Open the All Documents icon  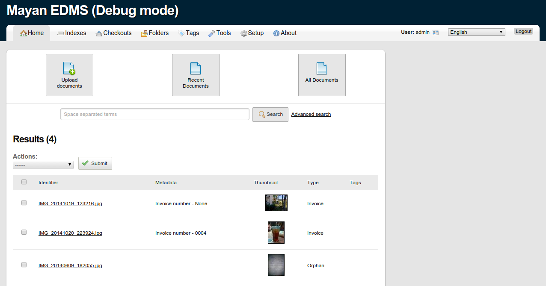click(322, 68)
